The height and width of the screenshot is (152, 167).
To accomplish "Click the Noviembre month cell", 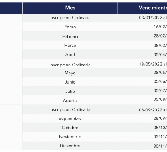I will point(70,137).
